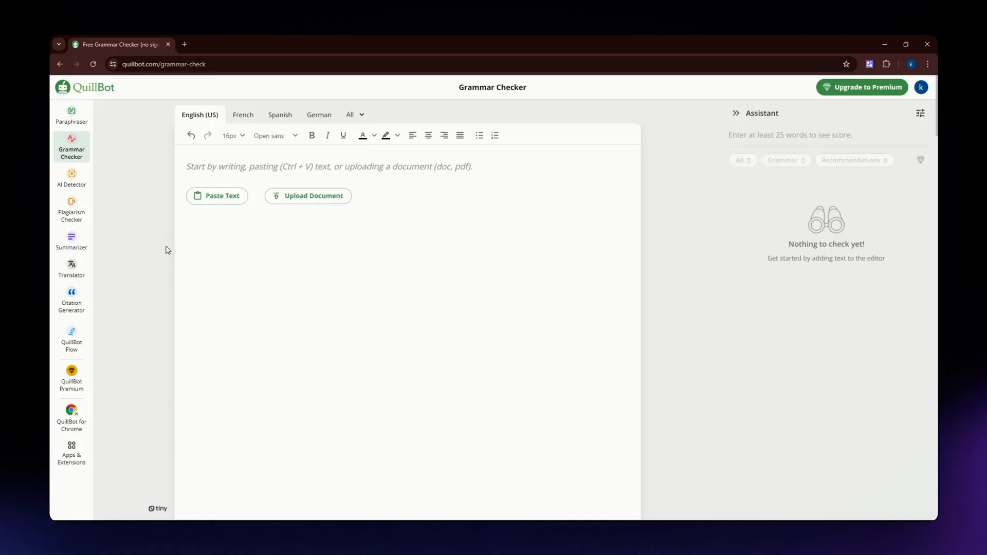The width and height of the screenshot is (987, 555).
Task: Switch to the Spanish language tab
Action: 280,115
